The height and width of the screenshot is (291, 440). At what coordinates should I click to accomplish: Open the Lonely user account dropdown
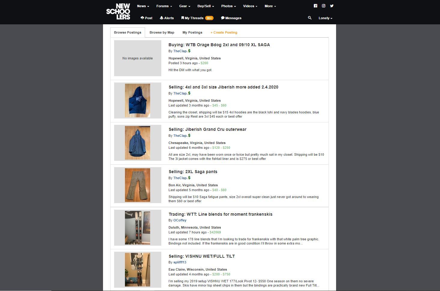point(325,18)
